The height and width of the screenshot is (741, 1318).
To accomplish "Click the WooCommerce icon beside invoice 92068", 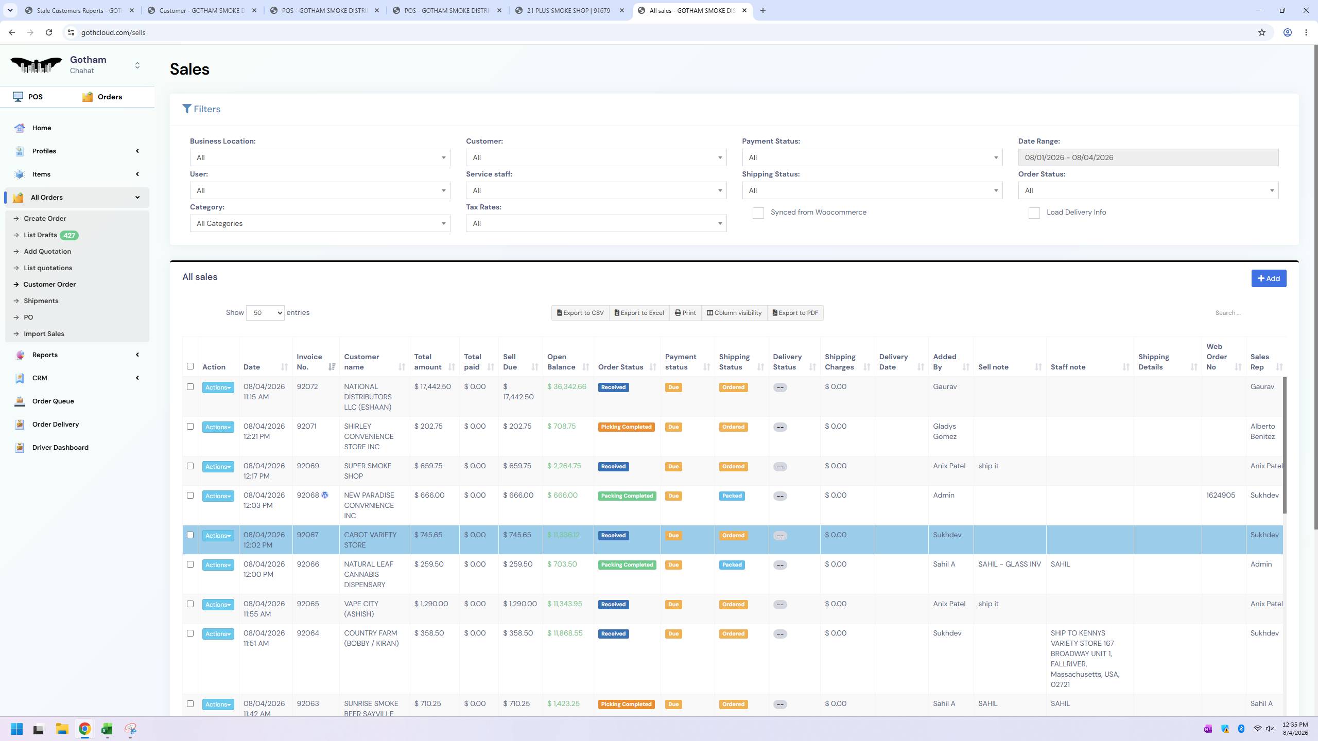I will pos(325,495).
